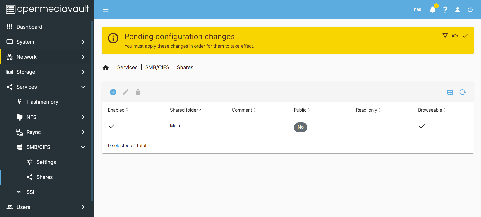Open the Dashboard page
481x217 pixels.
click(46, 27)
